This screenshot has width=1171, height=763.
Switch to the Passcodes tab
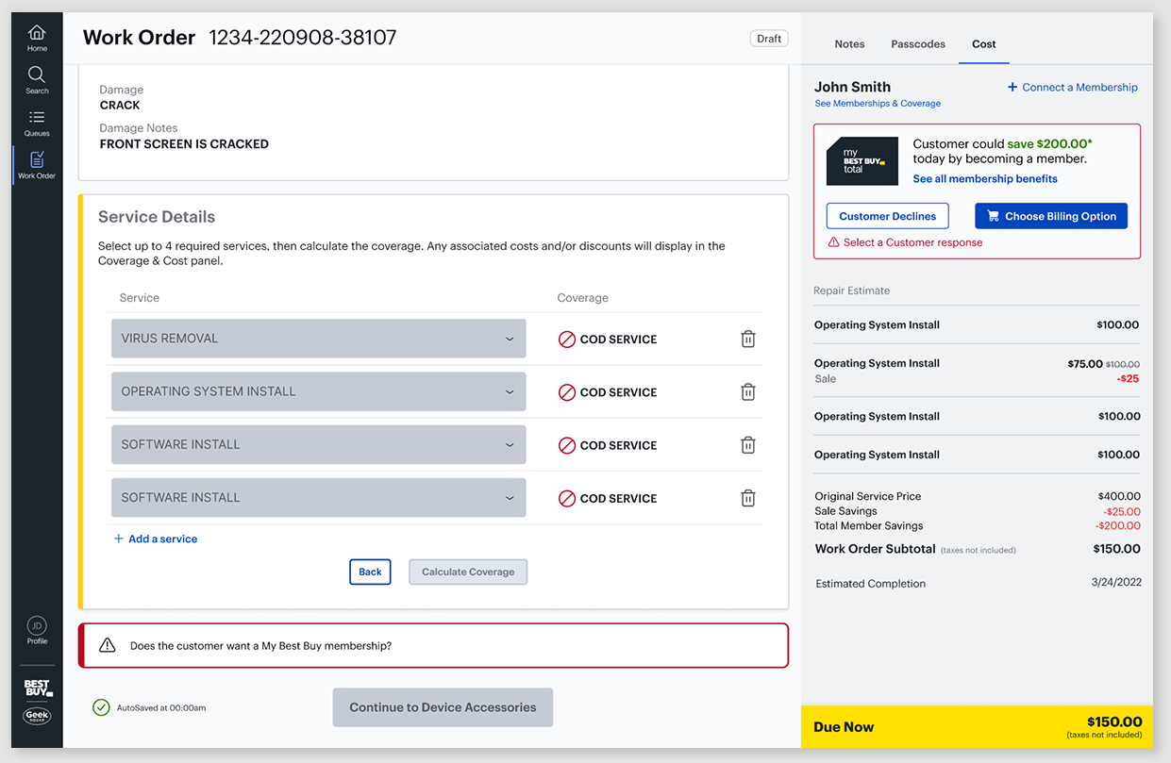[x=918, y=44]
